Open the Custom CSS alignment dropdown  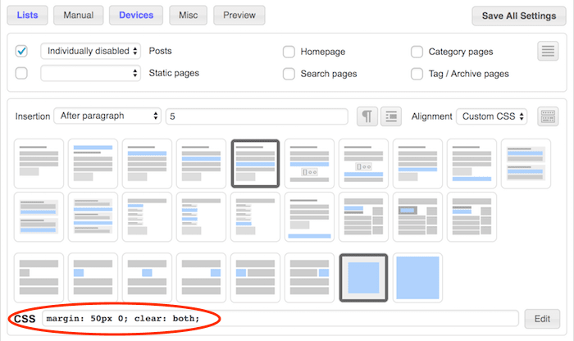click(491, 116)
